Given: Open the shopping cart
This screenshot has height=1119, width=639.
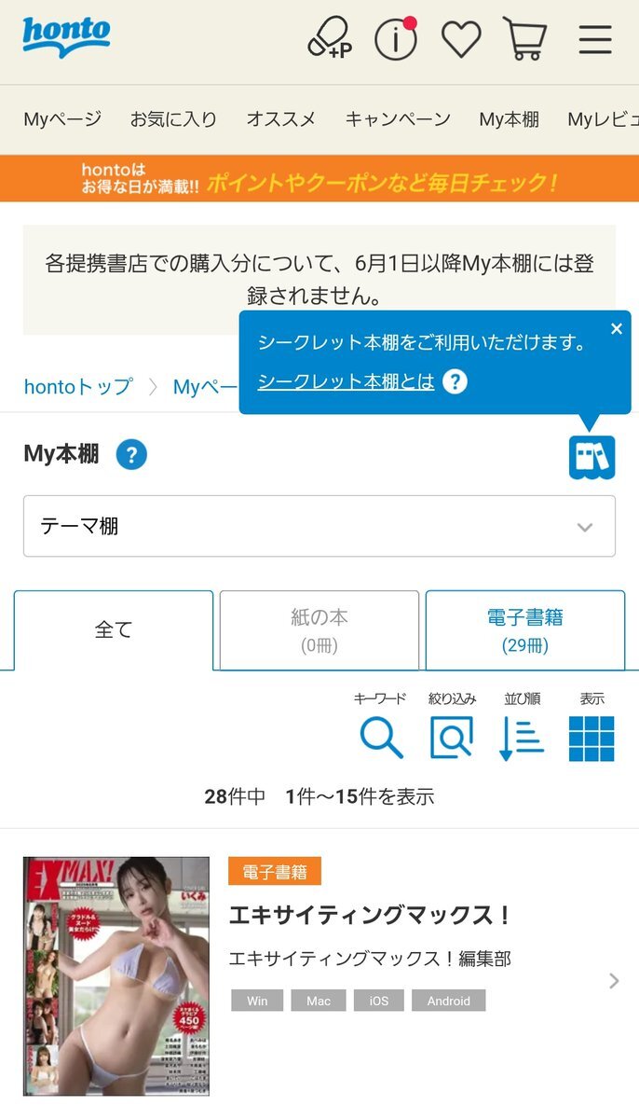Looking at the screenshot, I should (525, 39).
